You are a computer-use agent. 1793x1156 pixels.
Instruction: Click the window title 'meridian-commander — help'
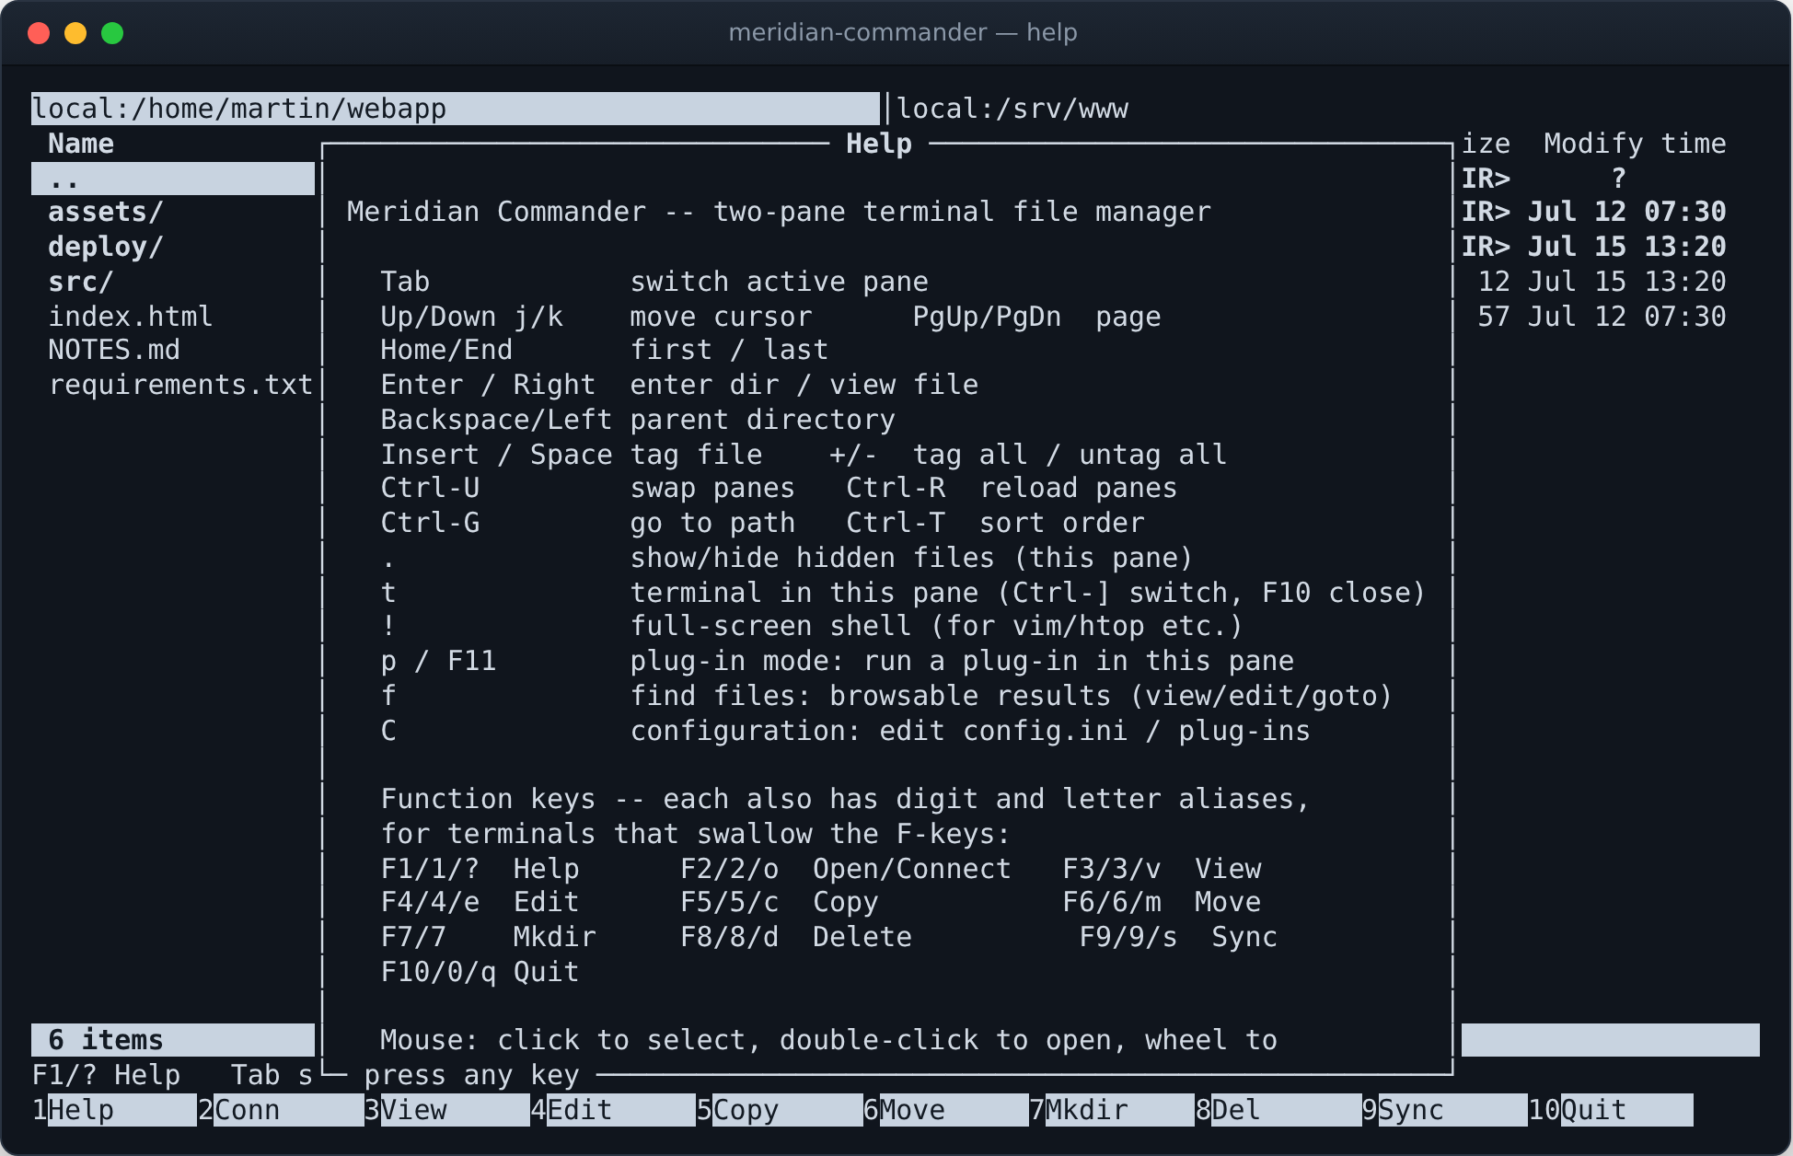903,33
